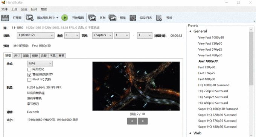Open the Add to Queue dropdown arrow
Screen dimensions: 256x137
pyautogui.click(x=57, y=18)
